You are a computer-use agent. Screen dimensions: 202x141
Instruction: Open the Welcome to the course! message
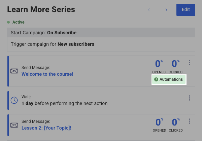point(47,74)
